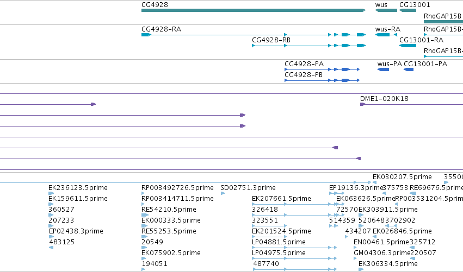The width and height of the screenshot is (463, 272).
Task: Click the CG4928-PA protein feature
Action: click(x=322, y=69)
